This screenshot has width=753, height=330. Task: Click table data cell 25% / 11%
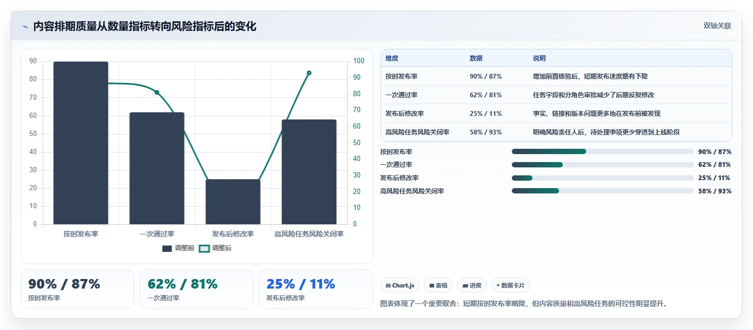486,114
